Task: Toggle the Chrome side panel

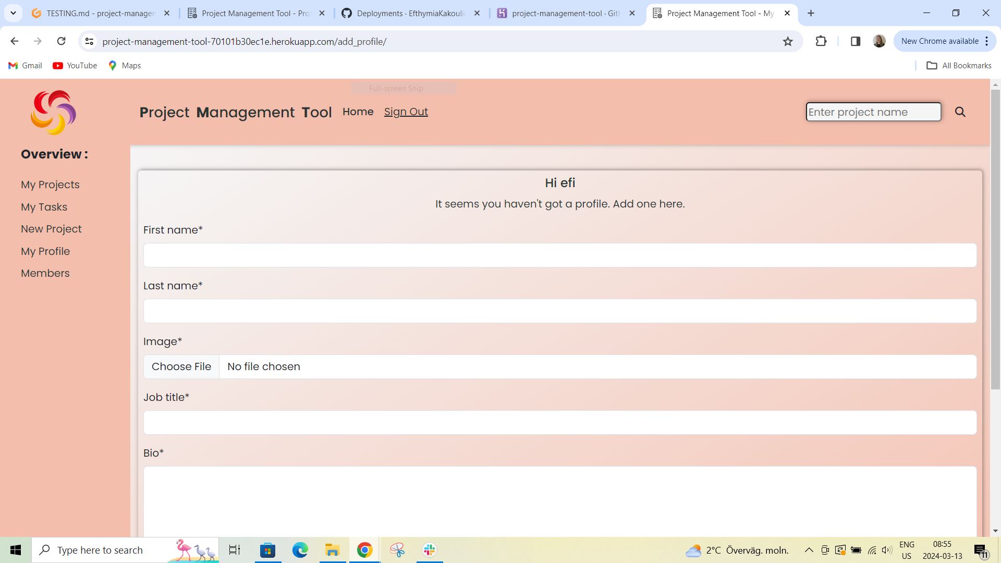Action: [x=855, y=41]
